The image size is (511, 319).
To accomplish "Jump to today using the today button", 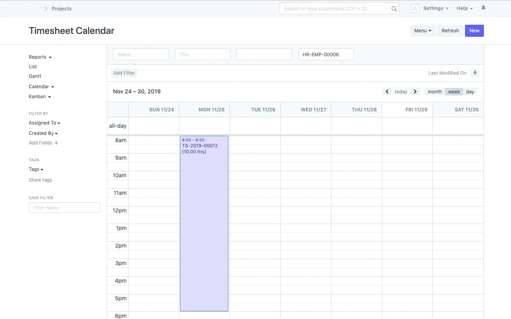I will [401, 91].
